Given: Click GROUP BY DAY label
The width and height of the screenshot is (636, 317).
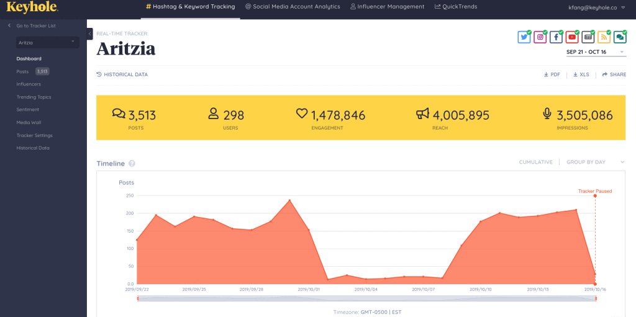Looking at the screenshot, I should [x=586, y=162].
